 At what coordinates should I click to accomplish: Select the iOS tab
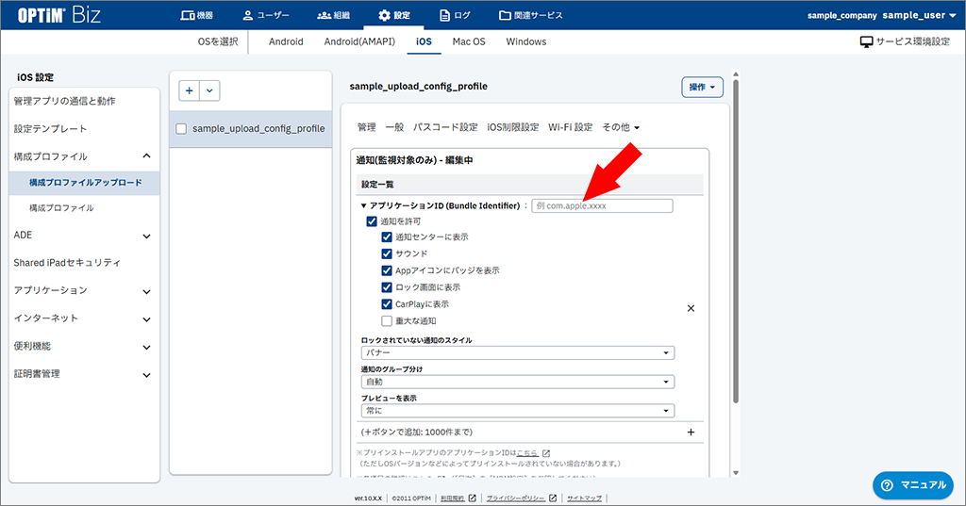[x=424, y=41]
